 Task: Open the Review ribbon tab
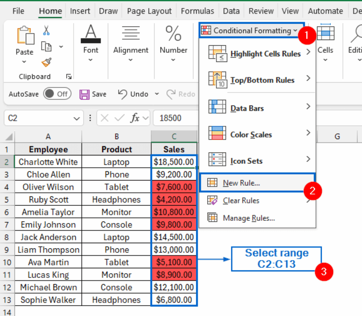(261, 11)
